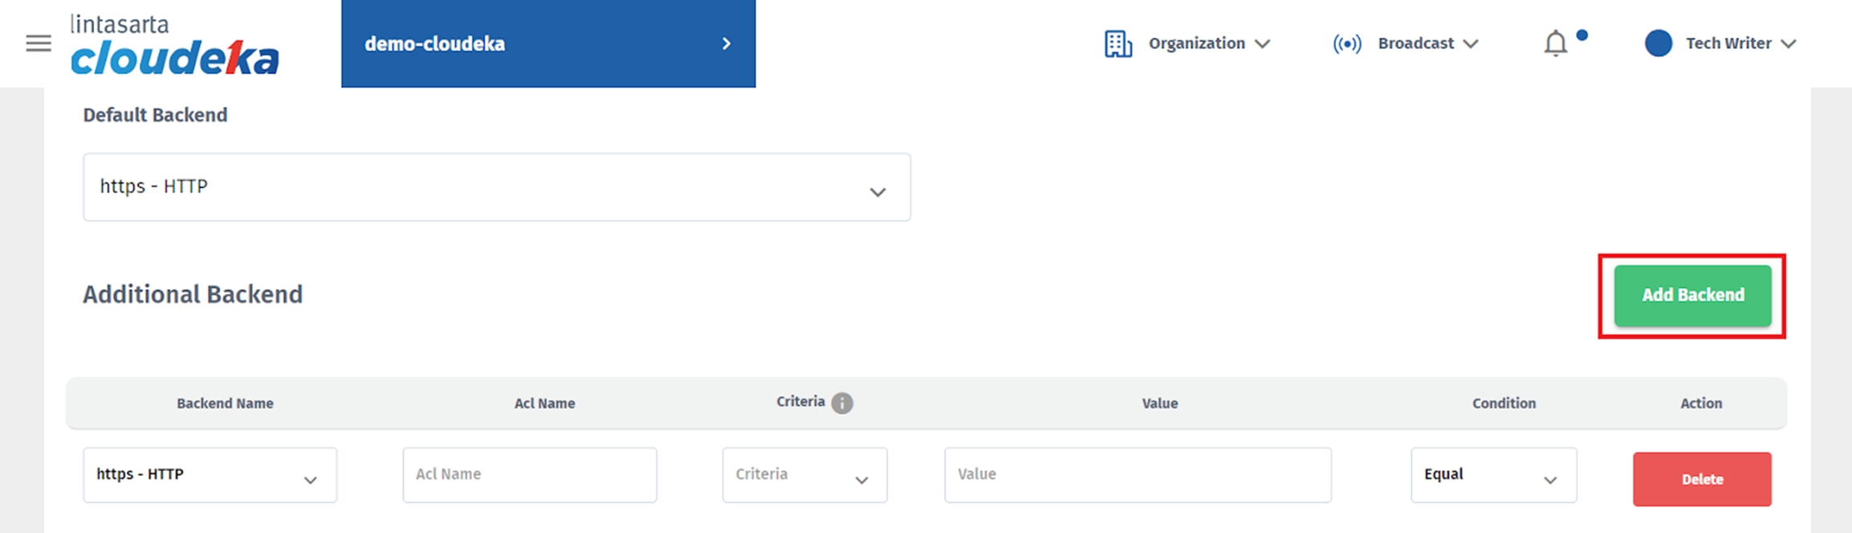This screenshot has height=533, width=1852.
Task: Click the Value input field
Action: point(1137,475)
